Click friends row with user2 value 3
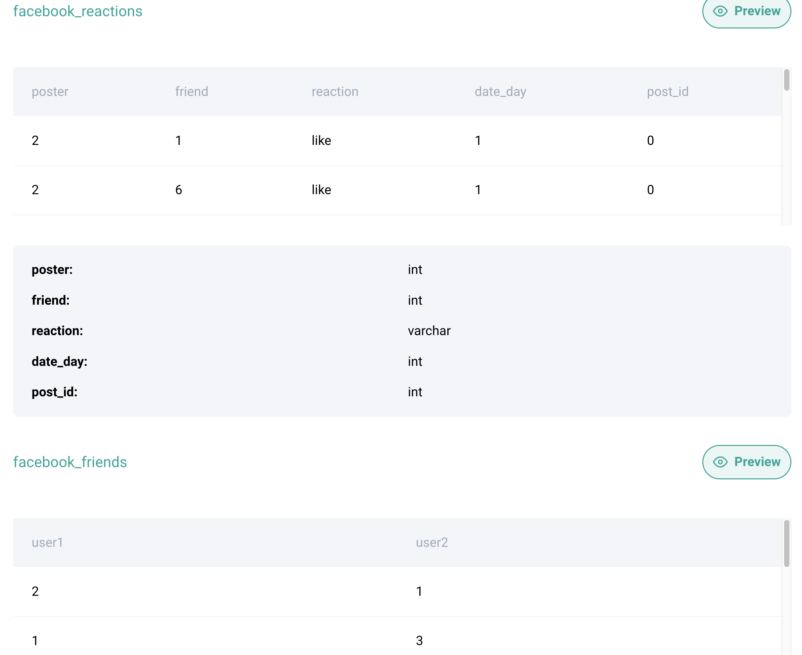This screenshot has width=802, height=655. click(419, 641)
